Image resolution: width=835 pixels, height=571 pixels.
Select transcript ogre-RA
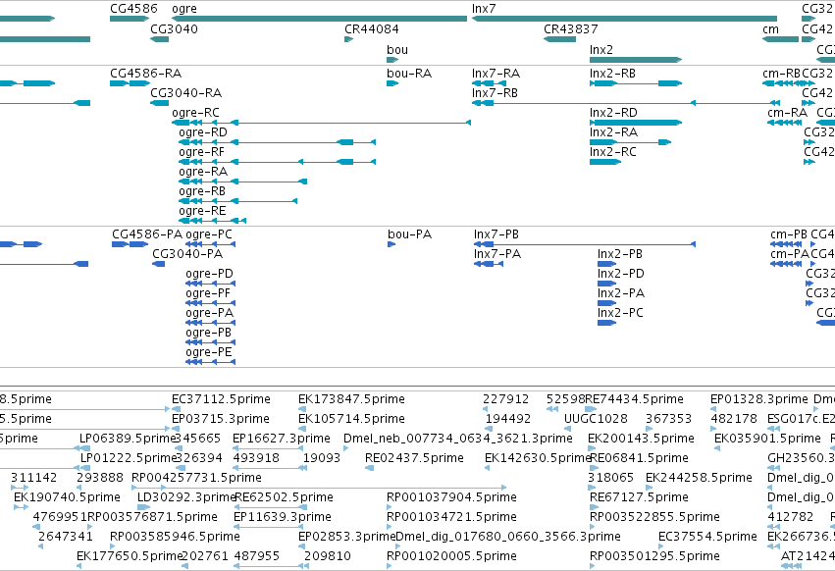(242, 182)
